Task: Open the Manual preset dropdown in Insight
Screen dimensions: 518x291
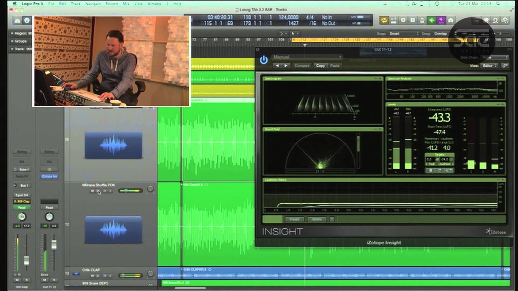Action: pyautogui.click(x=307, y=57)
